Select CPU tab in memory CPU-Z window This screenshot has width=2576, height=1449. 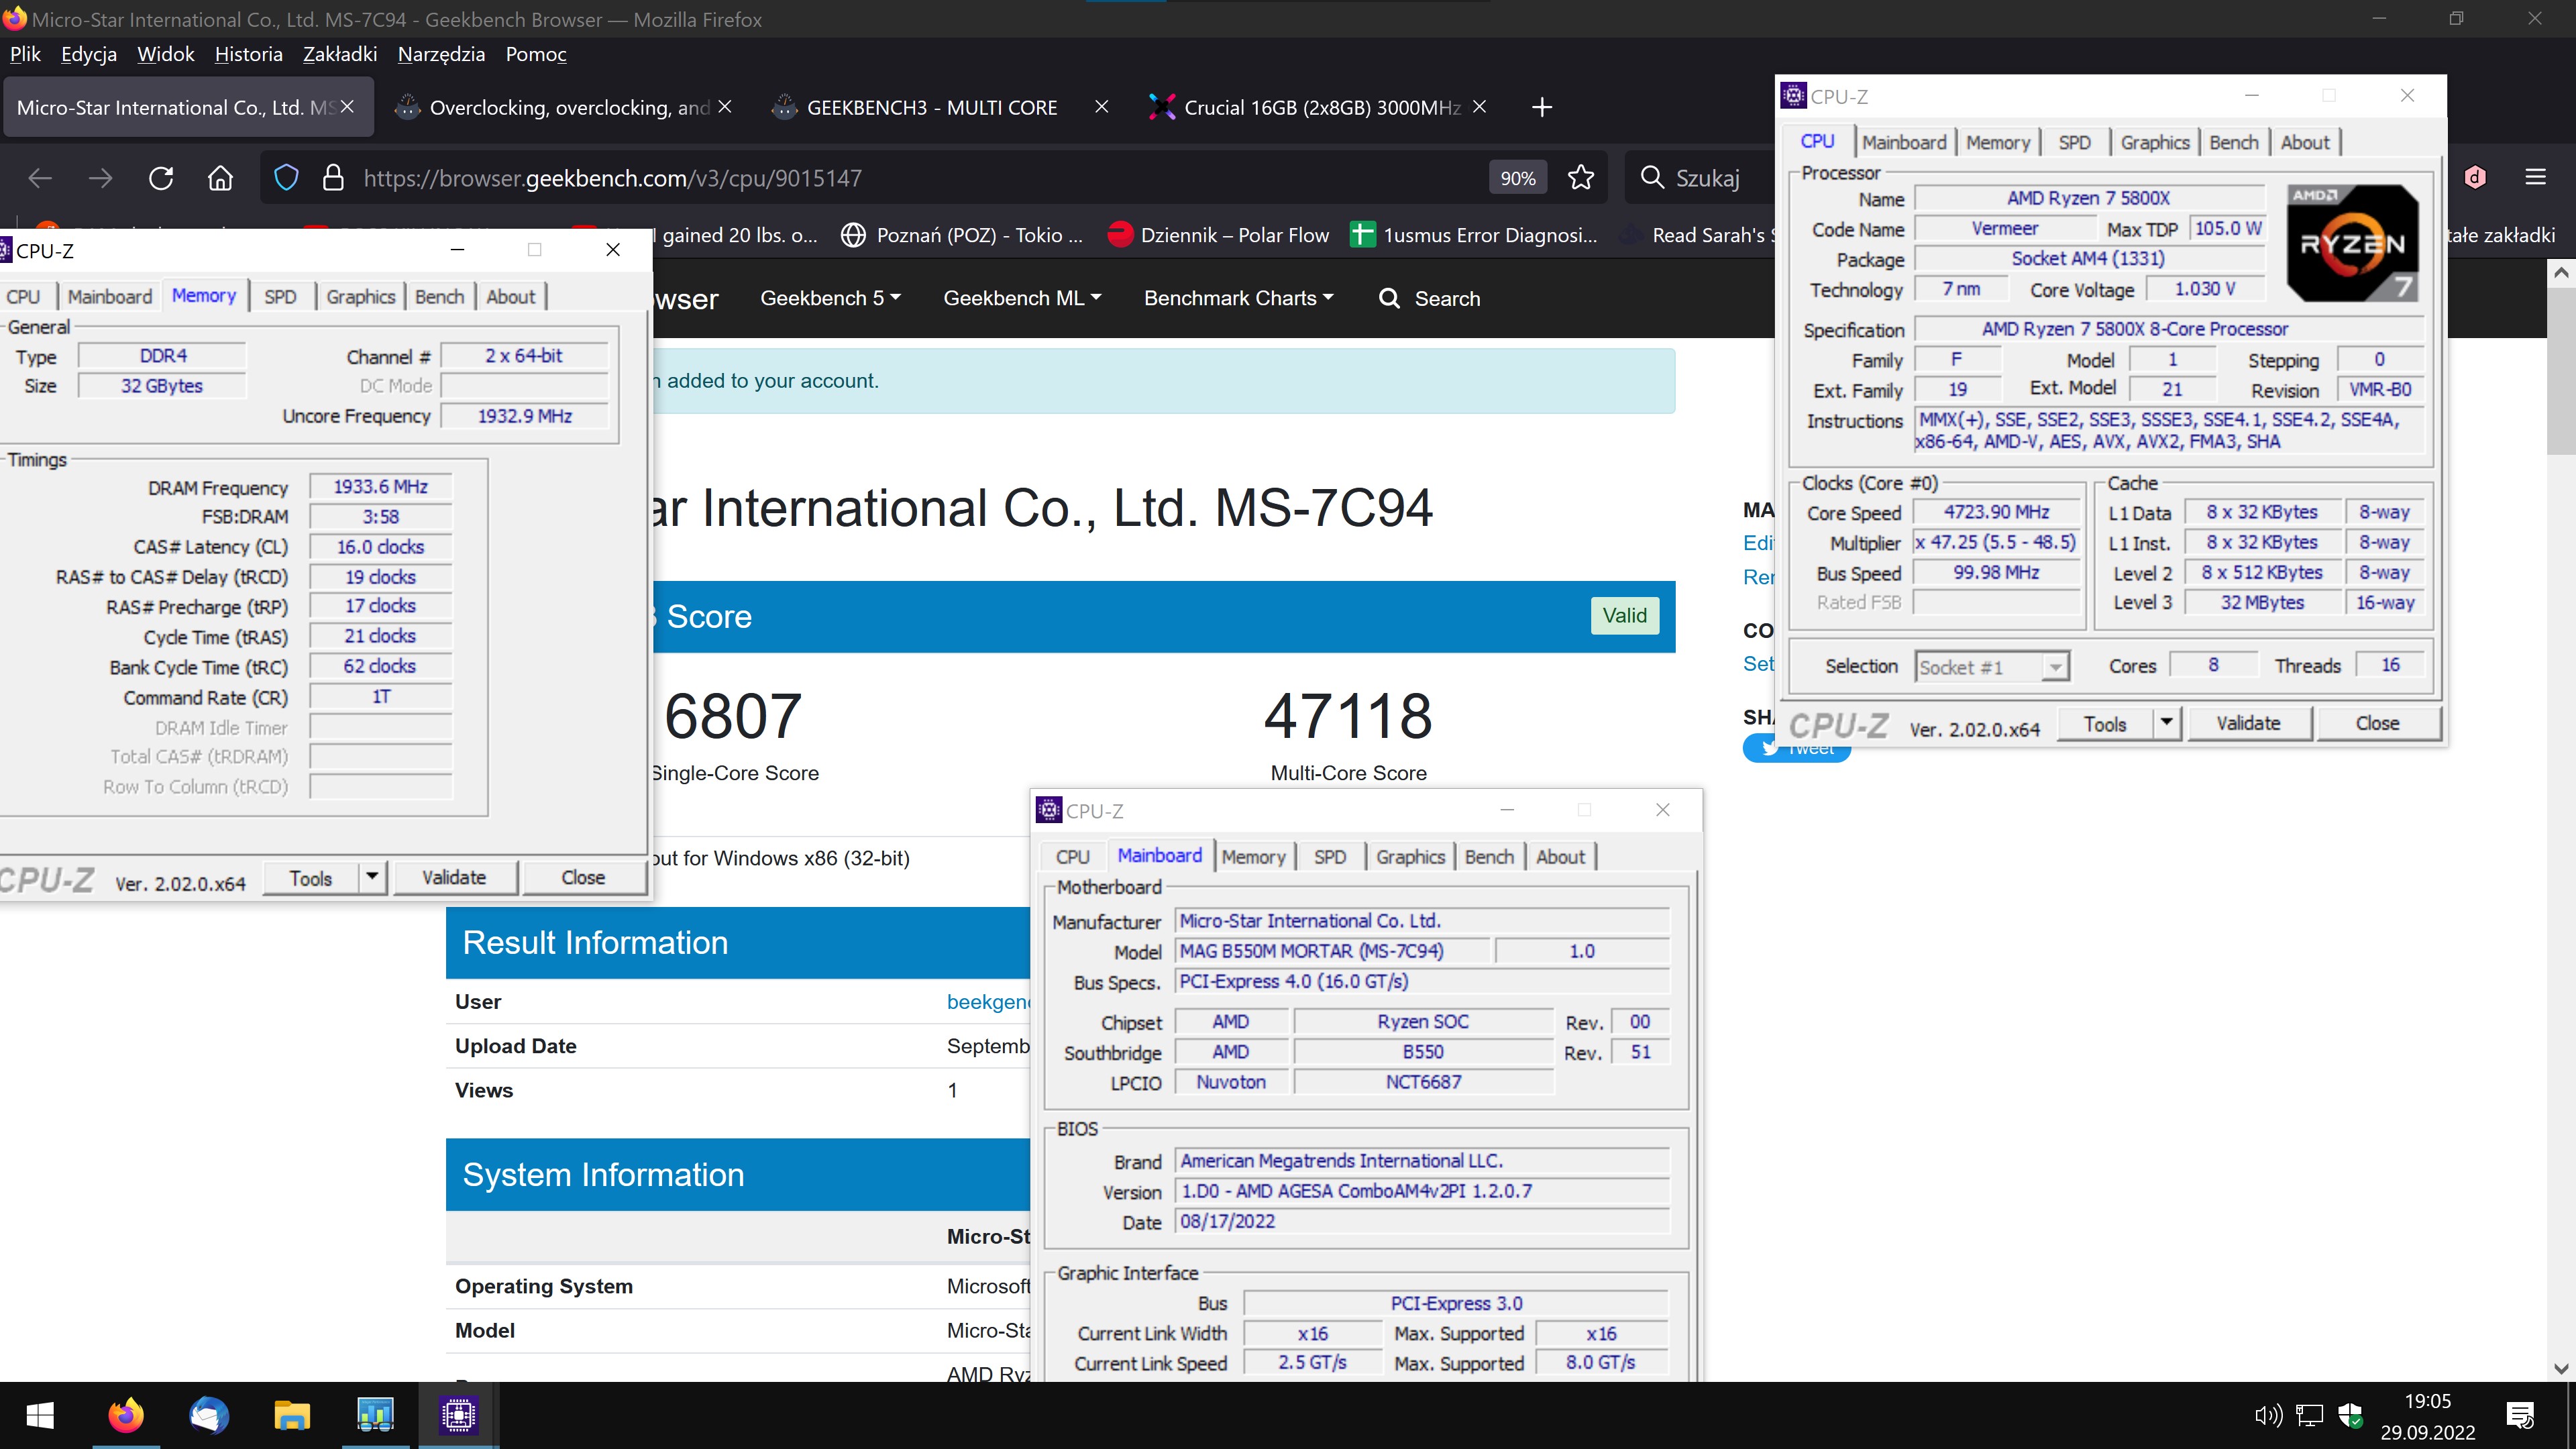pyautogui.click(x=23, y=296)
